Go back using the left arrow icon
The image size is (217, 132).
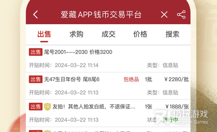[35, 14]
